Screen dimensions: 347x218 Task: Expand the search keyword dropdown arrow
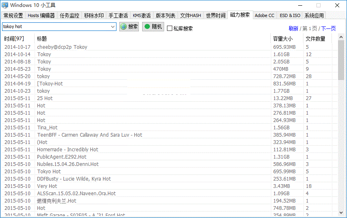click(113, 27)
